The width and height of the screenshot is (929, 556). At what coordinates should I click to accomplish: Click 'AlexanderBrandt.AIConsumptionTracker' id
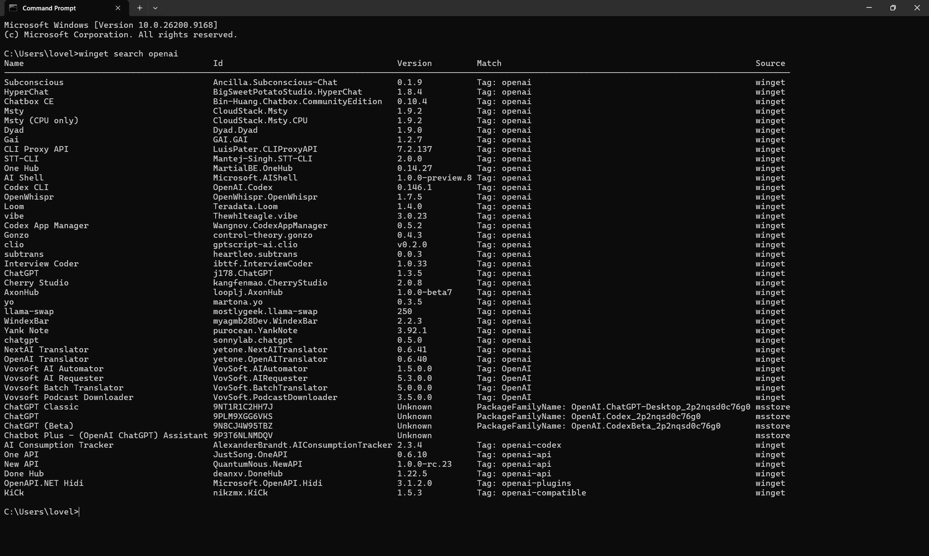click(x=303, y=445)
